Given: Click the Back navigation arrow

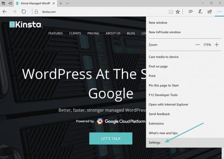Looking at the screenshot, I should 5,11.
